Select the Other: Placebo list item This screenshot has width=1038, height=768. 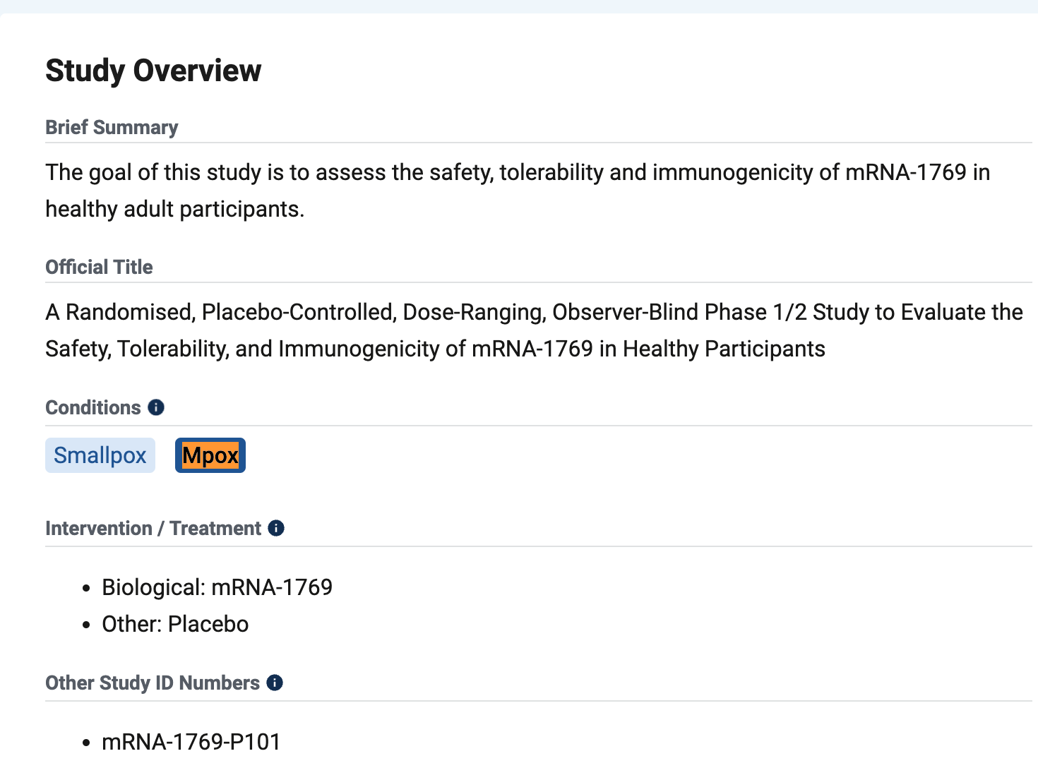pyautogui.click(x=175, y=624)
